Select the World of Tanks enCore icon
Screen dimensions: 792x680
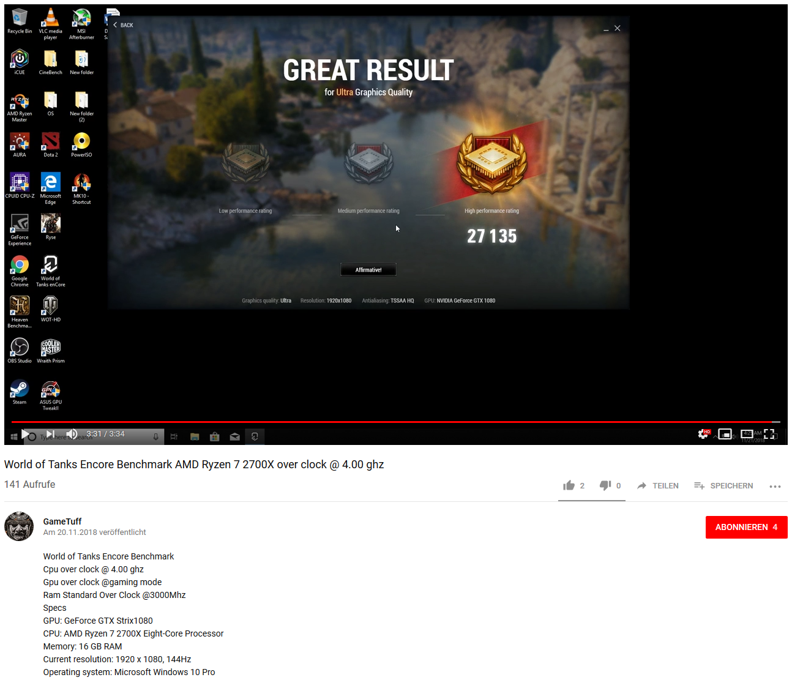pyautogui.click(x=51, y=272)
